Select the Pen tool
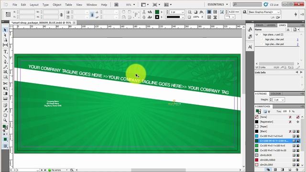The width and height of the screenshot is (306, 172). (x=5, y=62)
